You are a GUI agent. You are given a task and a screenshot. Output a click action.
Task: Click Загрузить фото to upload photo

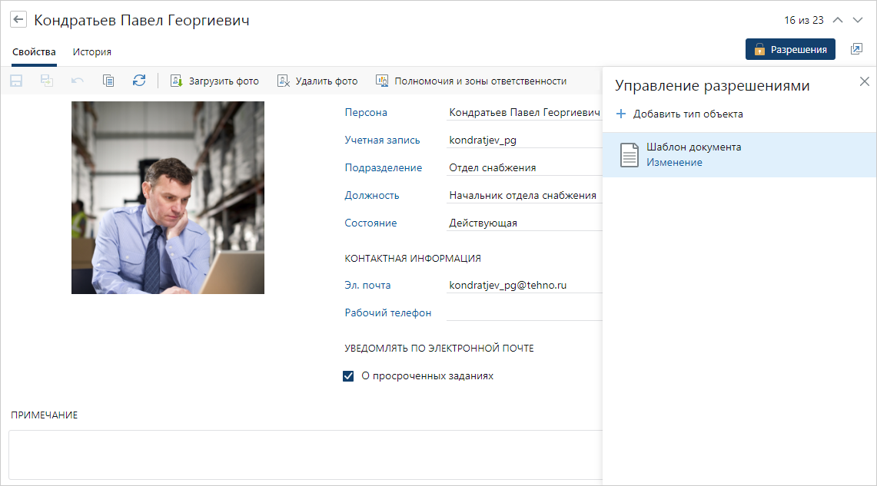point(214,81)
